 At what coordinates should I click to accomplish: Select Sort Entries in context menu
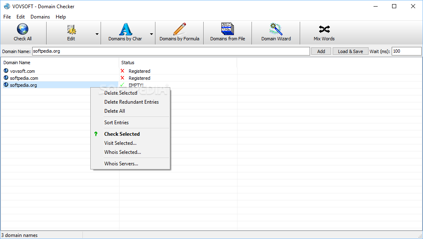click(x=130, y=123)
